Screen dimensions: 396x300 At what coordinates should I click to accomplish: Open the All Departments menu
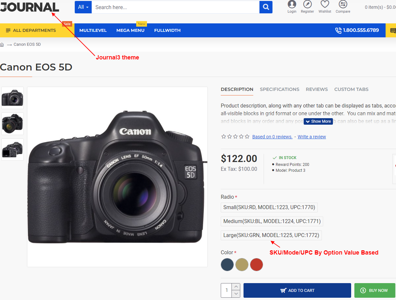click(x=37, y=30)
